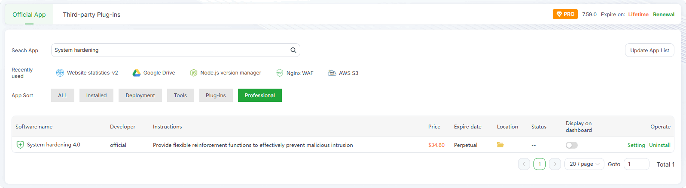Click the Update App List button

[649, 50]
